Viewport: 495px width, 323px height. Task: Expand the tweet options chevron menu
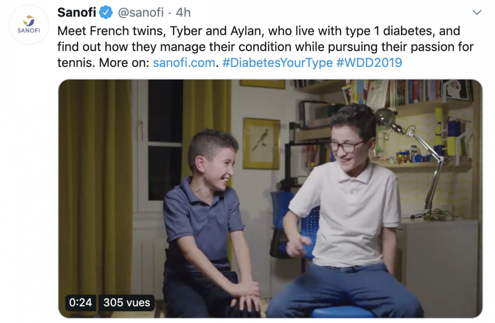[477, 13]
